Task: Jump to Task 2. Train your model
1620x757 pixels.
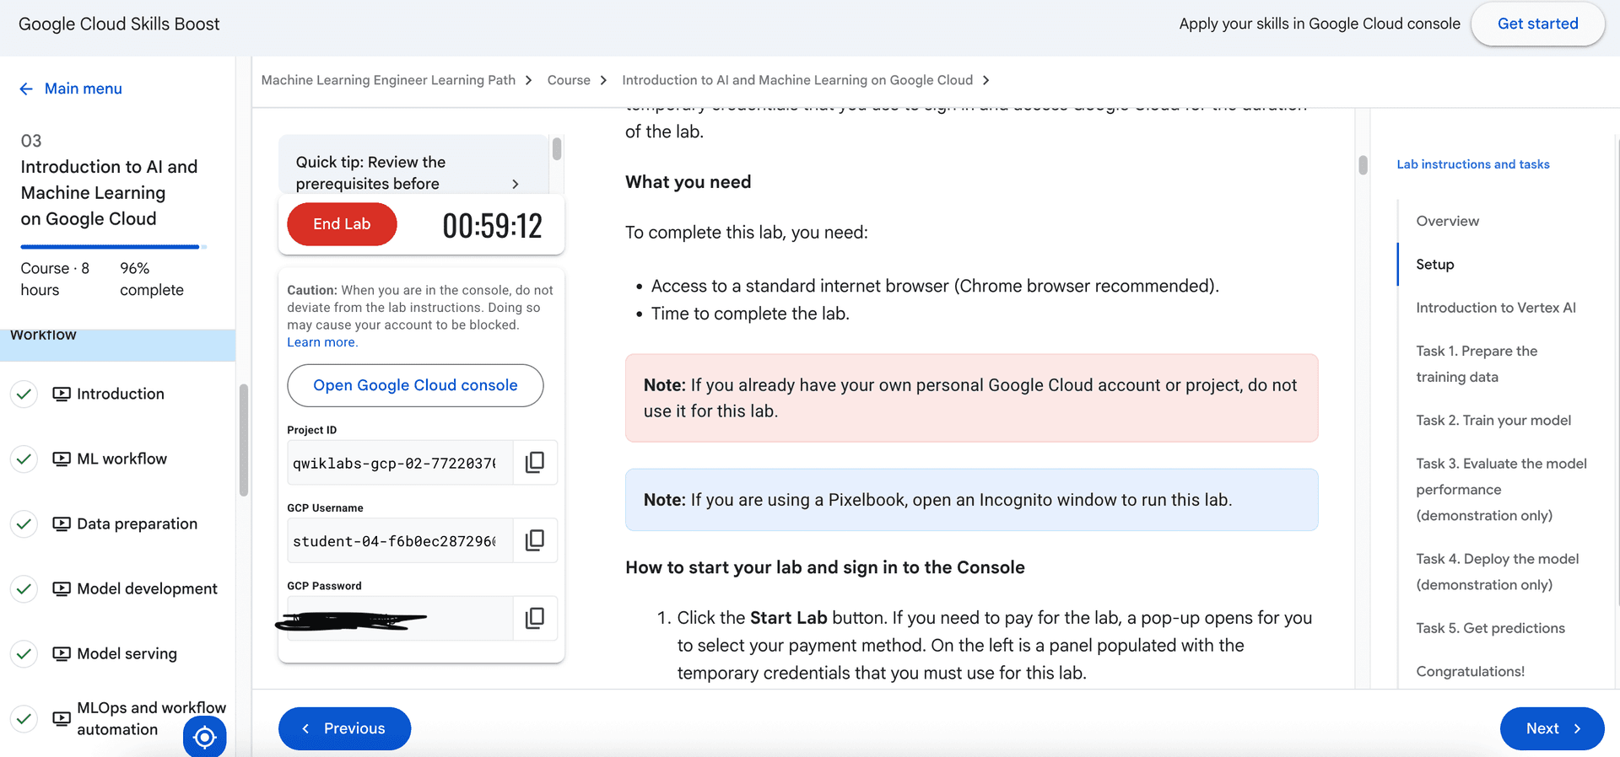Action: coord(1493,420)
